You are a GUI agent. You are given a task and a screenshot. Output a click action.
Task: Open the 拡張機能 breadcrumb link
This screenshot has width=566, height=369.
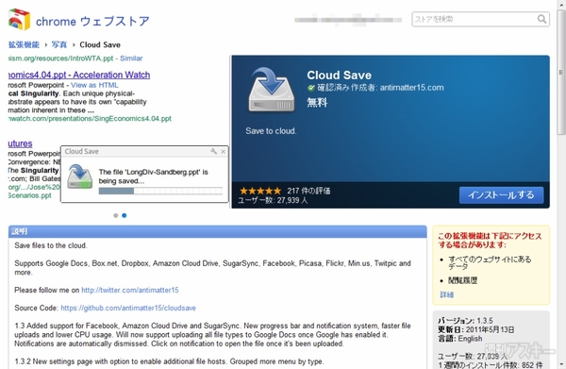pyautogui.click(x=24, y=44)
